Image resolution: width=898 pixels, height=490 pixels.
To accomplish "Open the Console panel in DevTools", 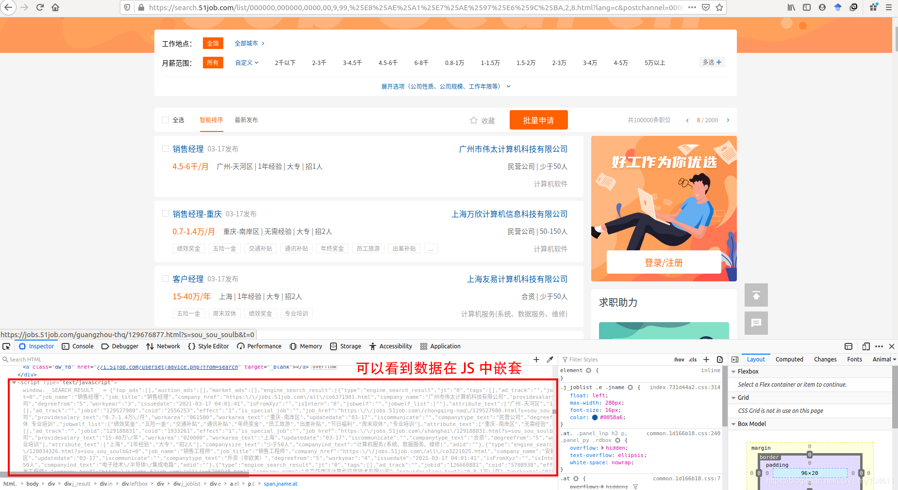I will (x=78, y=346).
